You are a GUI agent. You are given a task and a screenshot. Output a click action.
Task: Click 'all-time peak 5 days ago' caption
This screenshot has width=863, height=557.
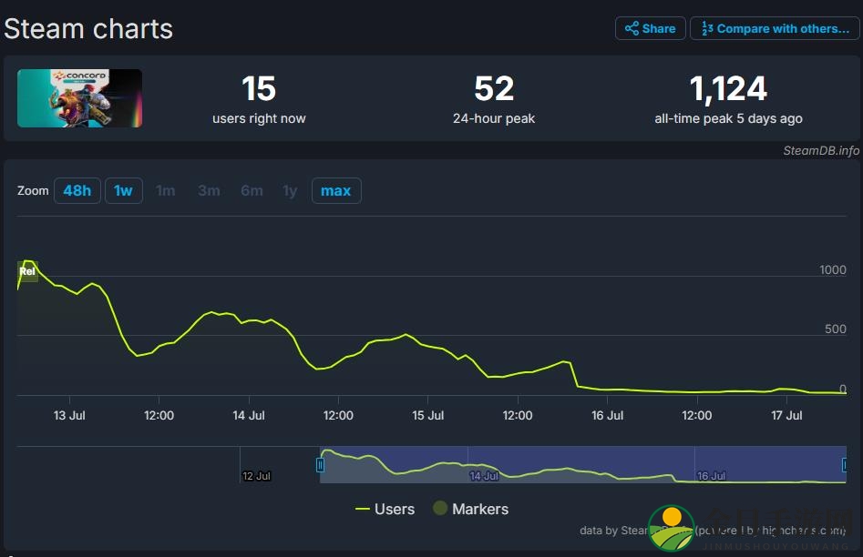728,118
